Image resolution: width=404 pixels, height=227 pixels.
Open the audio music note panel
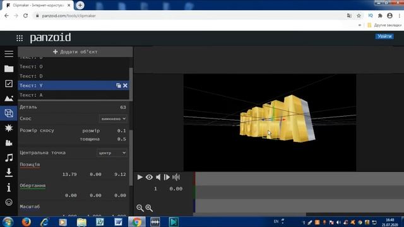point(9,158)
